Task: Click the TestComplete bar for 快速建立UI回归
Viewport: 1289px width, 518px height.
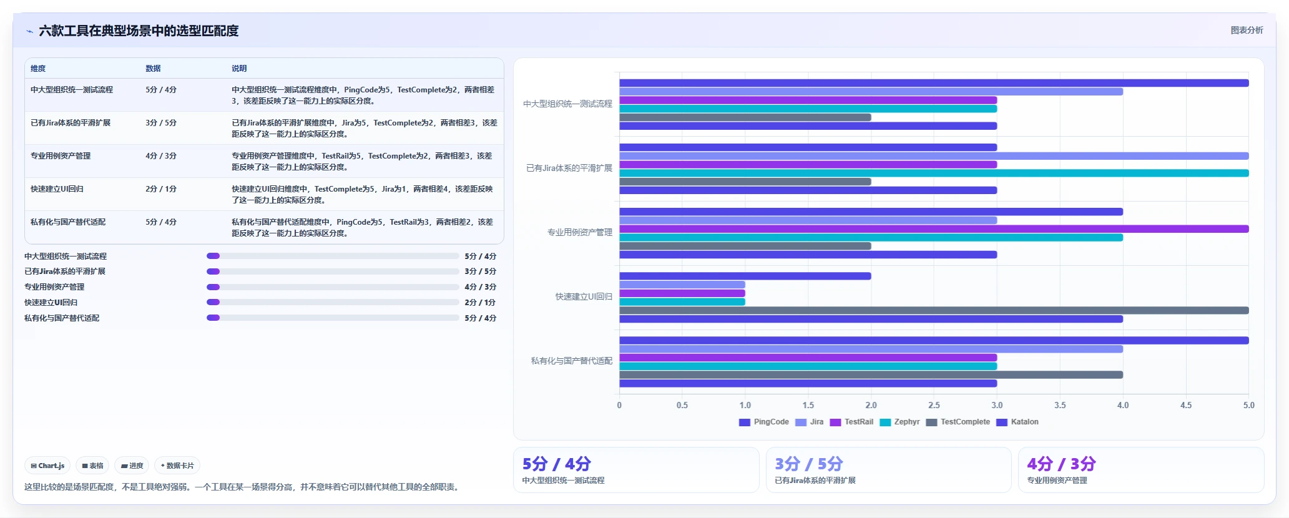Action: click(x=934, y=311)
